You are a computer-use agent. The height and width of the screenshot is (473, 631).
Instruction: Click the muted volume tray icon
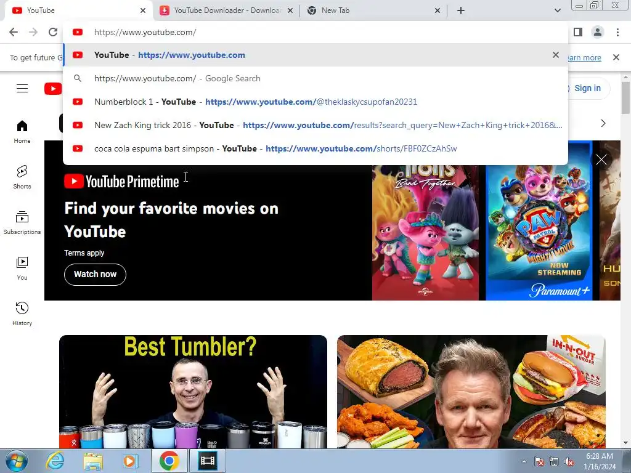click(569, 461)
